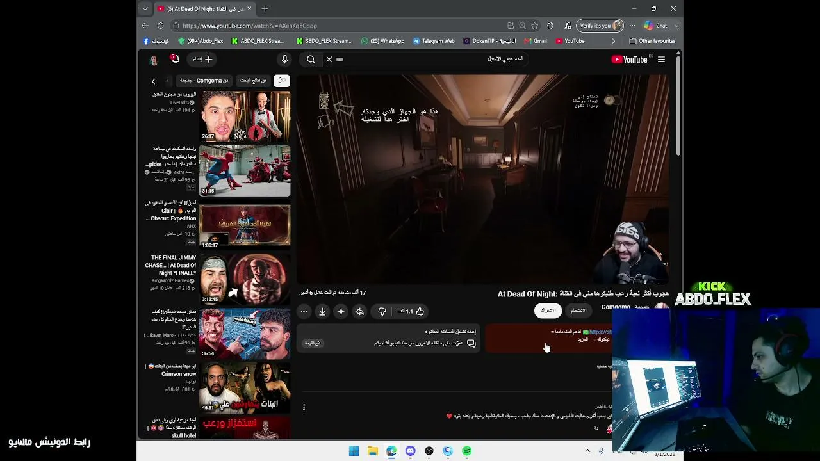Open the 26:17 Dead of Night video thumbnail
Image resolution: width=820 pixels, height=461 pixels.
point(245,116)
